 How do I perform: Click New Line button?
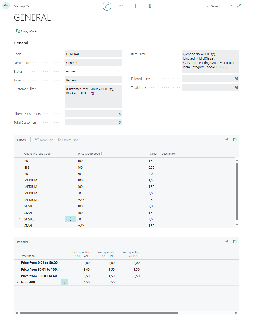click(44, 140)
